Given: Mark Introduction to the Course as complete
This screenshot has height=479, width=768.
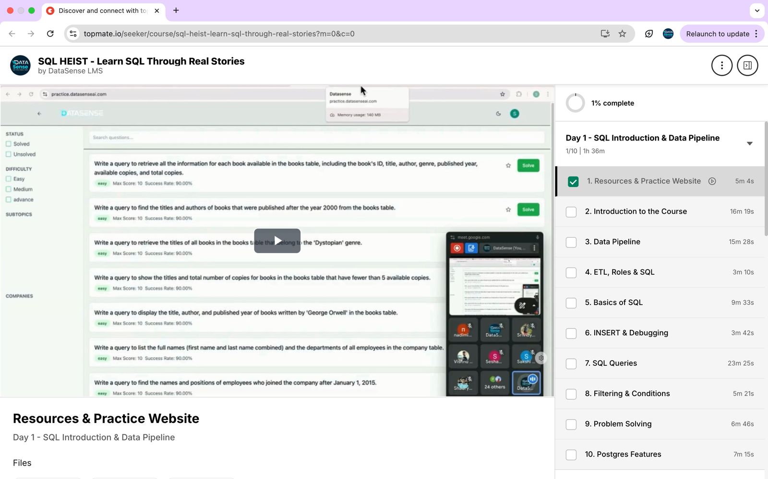Looking at the screenshot, I should (571, 212).
